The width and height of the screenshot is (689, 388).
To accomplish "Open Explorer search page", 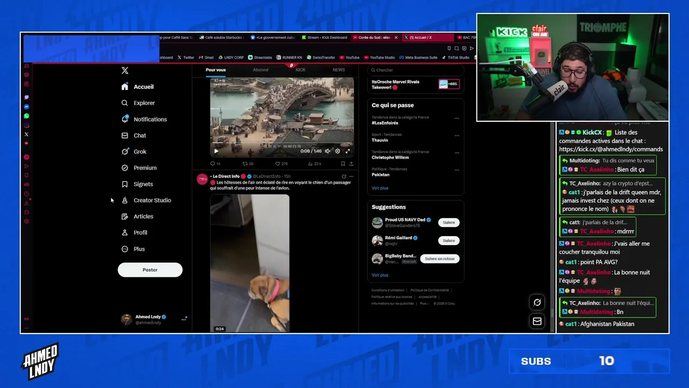I will 138,103.
